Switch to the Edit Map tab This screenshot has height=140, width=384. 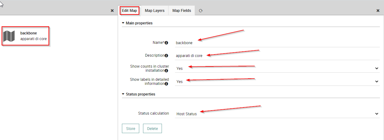(x=129, y=11)
